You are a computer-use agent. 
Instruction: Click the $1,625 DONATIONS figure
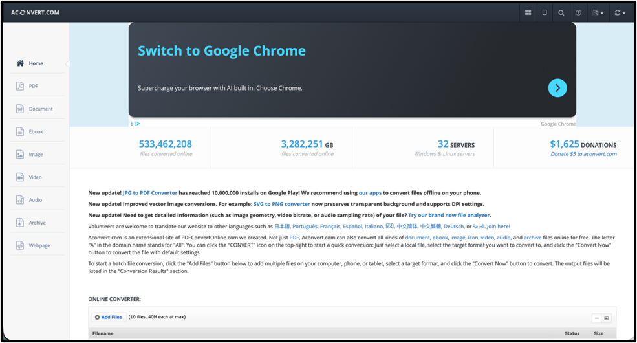tap(583, 144)
